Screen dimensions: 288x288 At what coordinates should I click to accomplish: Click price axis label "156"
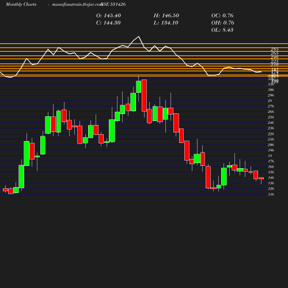(x=271, y=172)
